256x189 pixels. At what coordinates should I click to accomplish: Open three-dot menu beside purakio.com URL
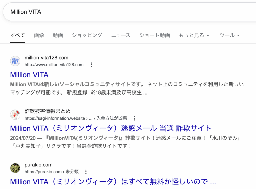pyautogui.click(x=86, y=172)
